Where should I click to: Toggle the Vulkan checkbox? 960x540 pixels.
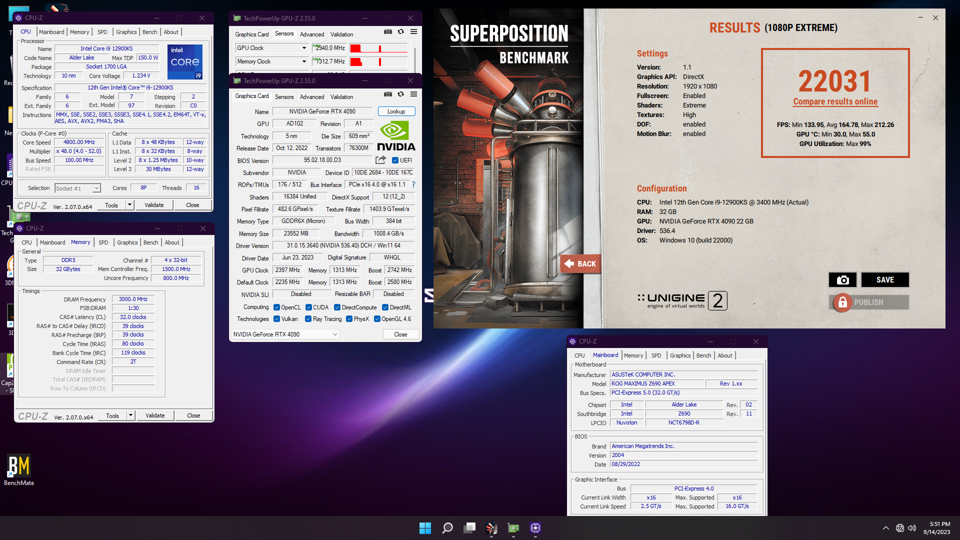pyautogui.click(x=276, y=319)
